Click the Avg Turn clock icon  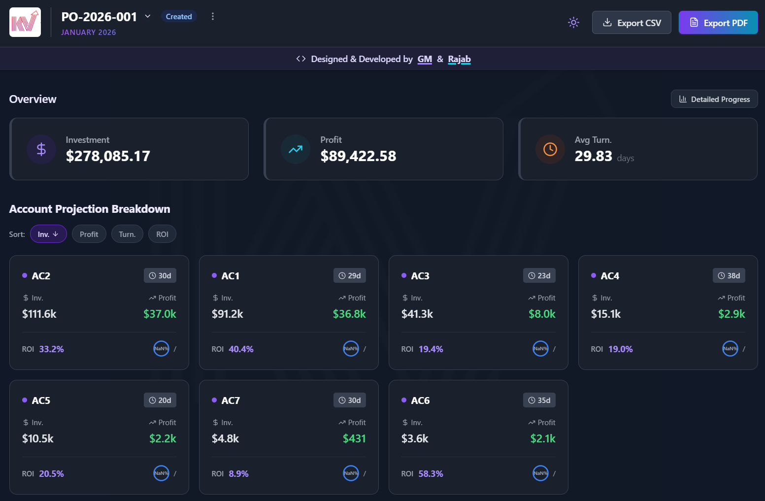click(550, 149)
